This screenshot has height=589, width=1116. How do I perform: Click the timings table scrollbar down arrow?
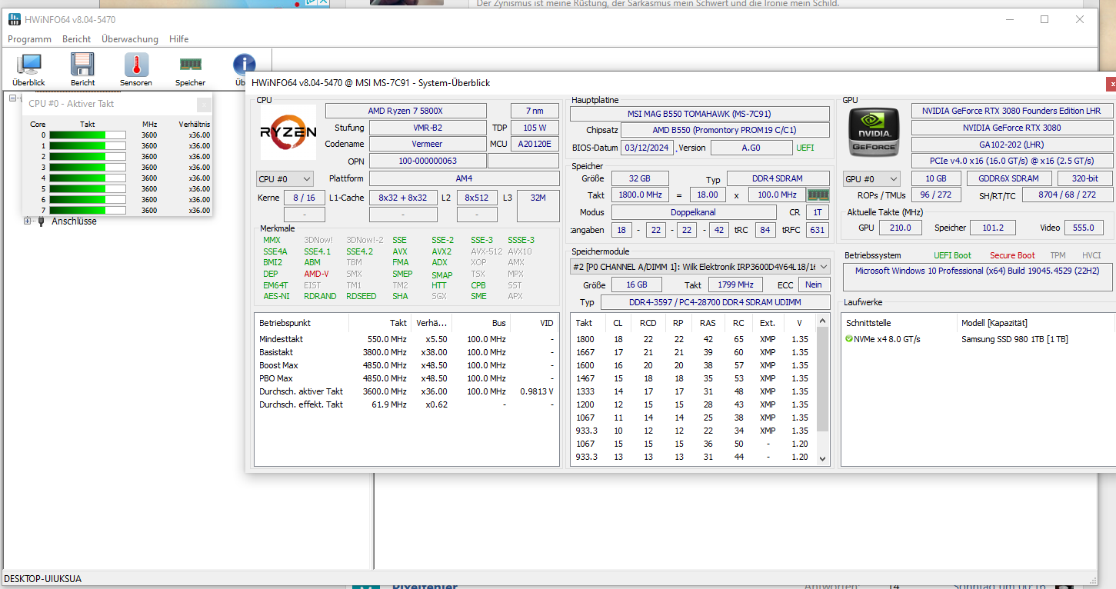[x=822, y=458]
